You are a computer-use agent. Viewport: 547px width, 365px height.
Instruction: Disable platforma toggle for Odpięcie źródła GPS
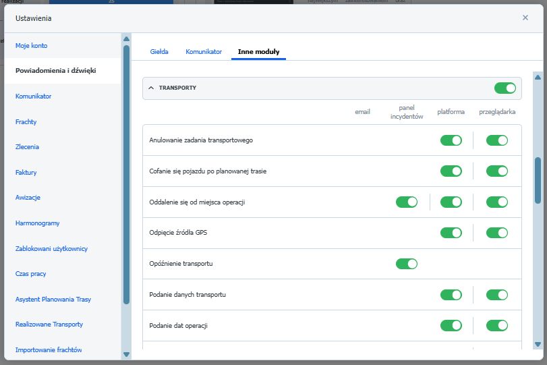coord(451,233)
